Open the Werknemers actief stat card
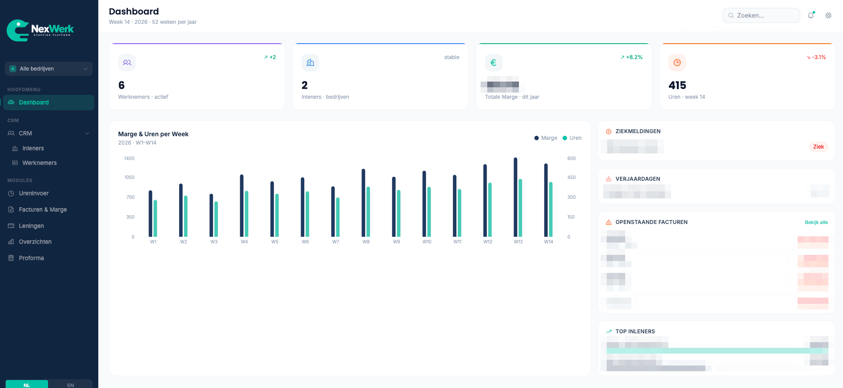Image resolution: width=843 pixels, height=388 pixels. [x=197, y=76]
